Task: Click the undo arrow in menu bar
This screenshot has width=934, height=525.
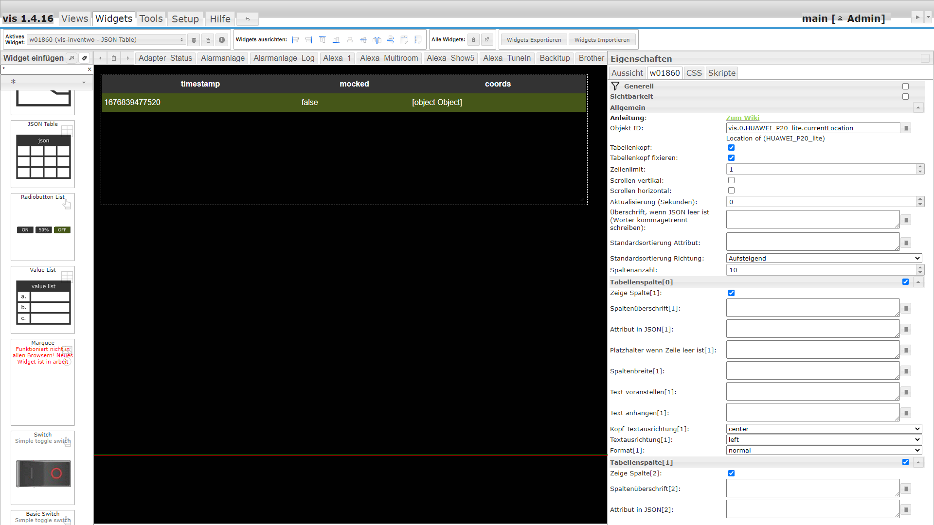Action: click(x=248, y=19)
